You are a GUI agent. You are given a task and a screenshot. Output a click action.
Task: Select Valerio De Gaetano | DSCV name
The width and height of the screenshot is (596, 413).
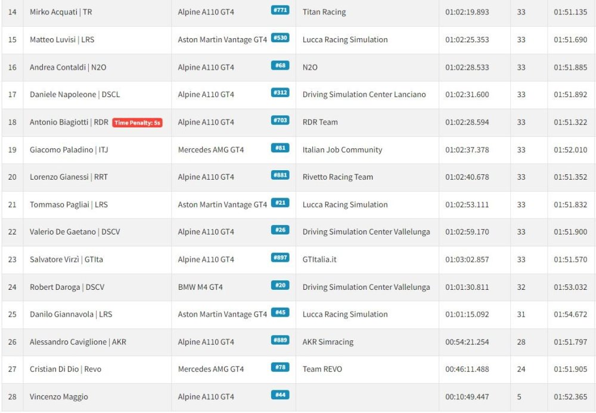75,232
